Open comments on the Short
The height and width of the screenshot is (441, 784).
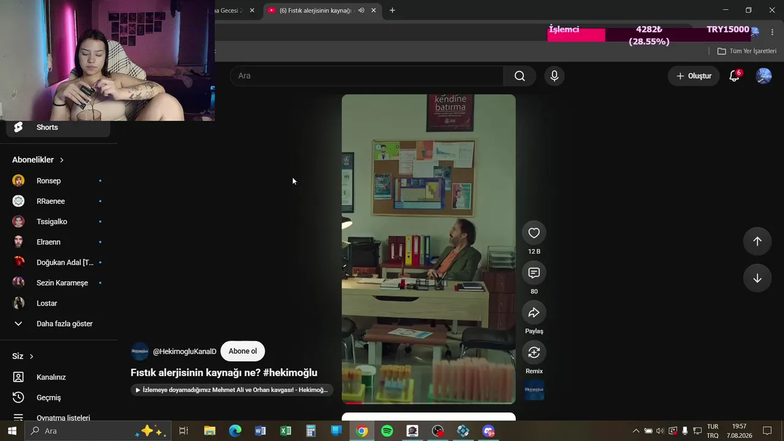(534, 273)
